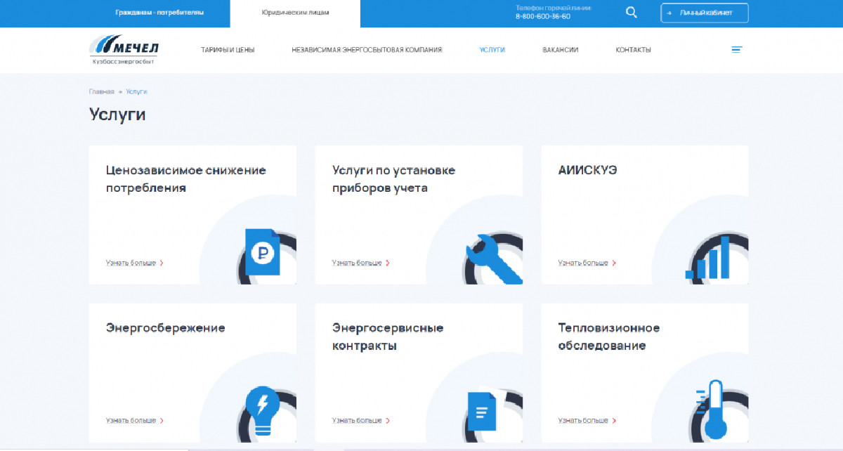Viewport: 843px width, 451px height.
Task: Click the blue document icon on Энергосервисные card
Action: pyautogui.click(x=482, y=410)
